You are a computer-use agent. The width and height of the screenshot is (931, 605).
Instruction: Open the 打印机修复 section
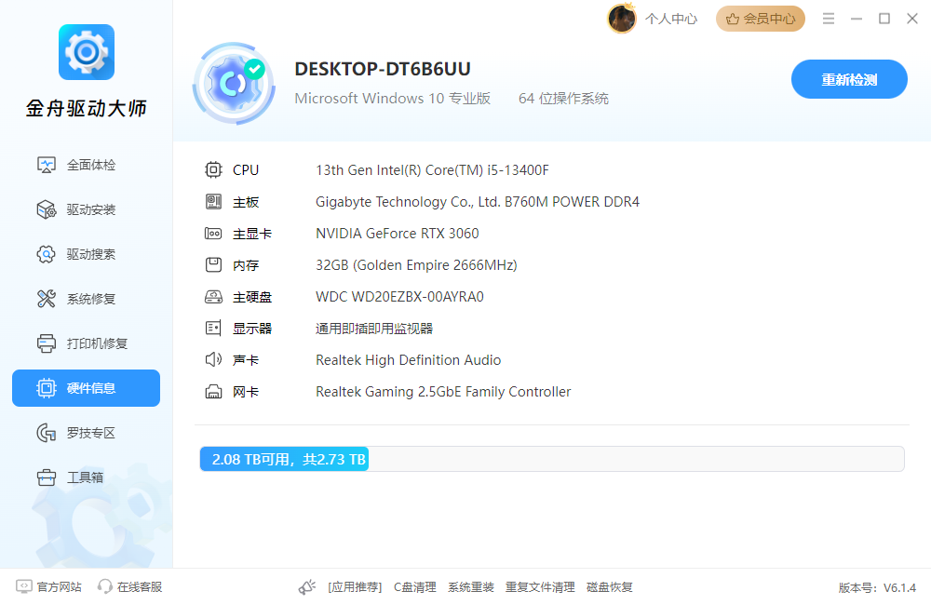[x=86, y=343]
